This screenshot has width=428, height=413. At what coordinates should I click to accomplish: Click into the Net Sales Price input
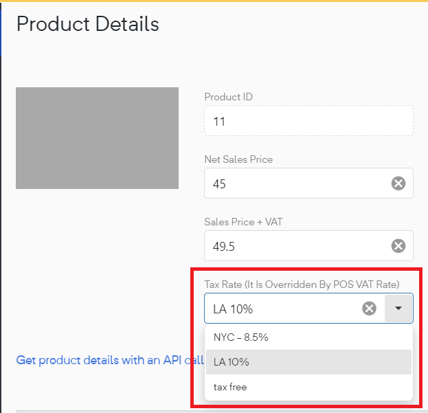click(297, 183)
